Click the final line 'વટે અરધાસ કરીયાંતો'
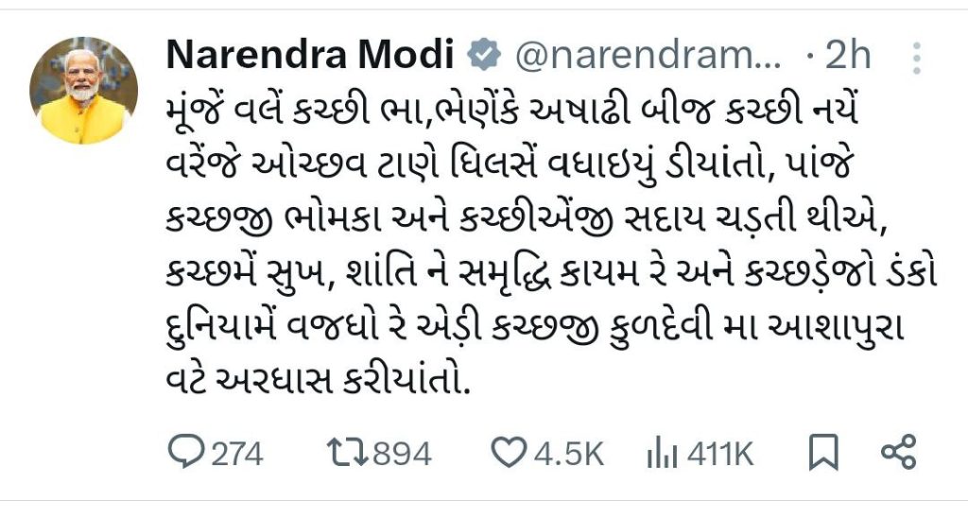Image resolution: width=968 pixels, height=518 pixels. (319, 384)
